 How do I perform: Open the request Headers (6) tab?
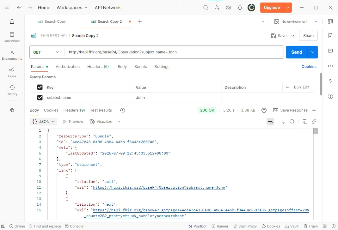[x=98, y=67]
